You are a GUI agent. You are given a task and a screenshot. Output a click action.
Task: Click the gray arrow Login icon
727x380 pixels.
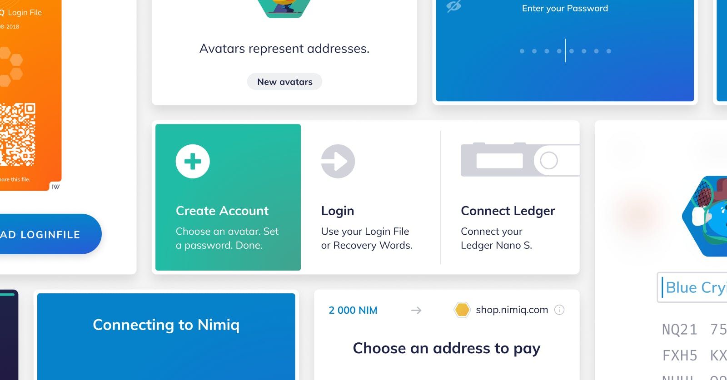(x=338, y=161)
